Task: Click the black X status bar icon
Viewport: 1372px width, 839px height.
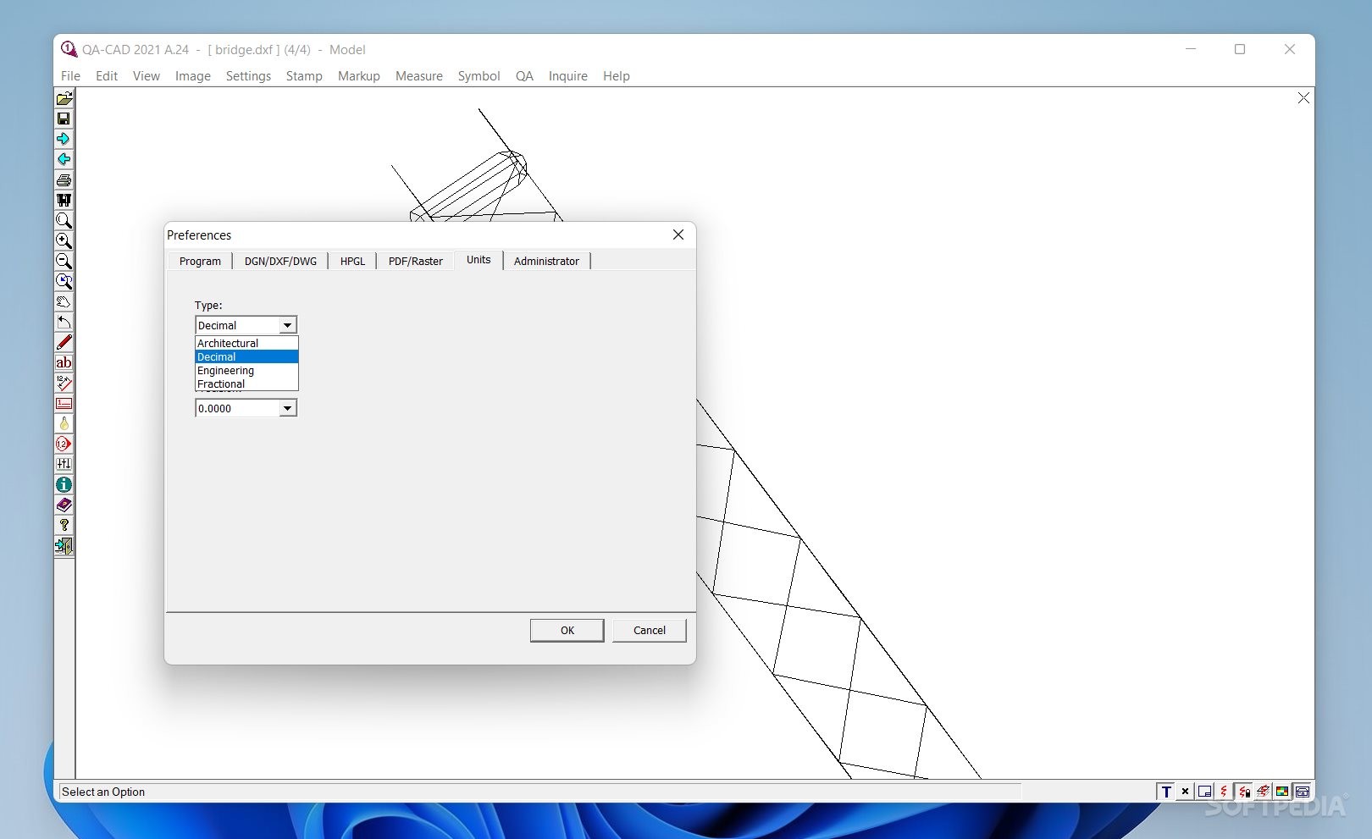Action: pyautogui.click(x=1185, y=792)
